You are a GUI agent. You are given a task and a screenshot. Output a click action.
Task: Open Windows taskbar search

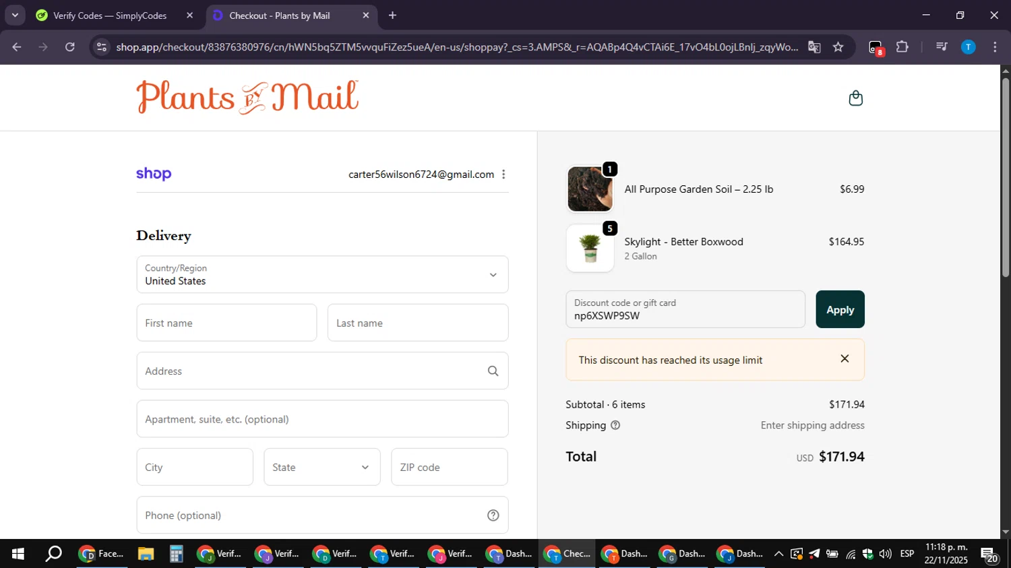(x=53, y=554)
